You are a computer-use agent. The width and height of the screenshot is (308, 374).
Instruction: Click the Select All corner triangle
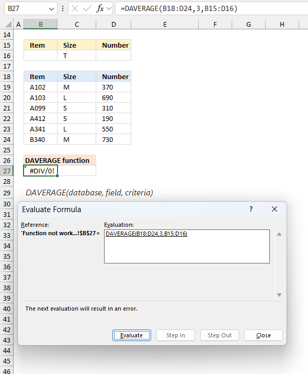pyautogui.click(x=8, y=24)
